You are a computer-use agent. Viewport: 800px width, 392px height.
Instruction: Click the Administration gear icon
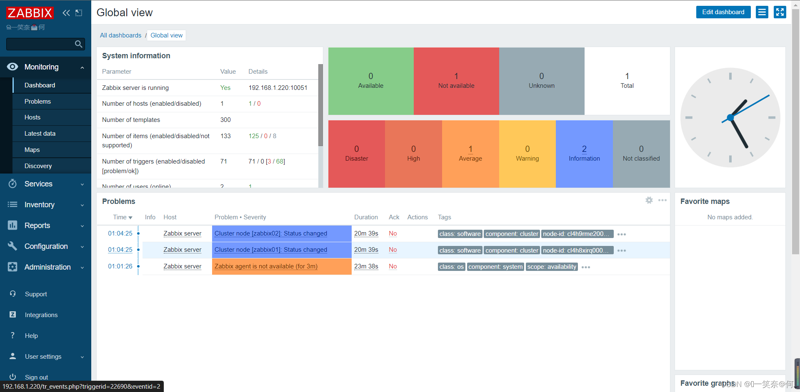[12, 267]
